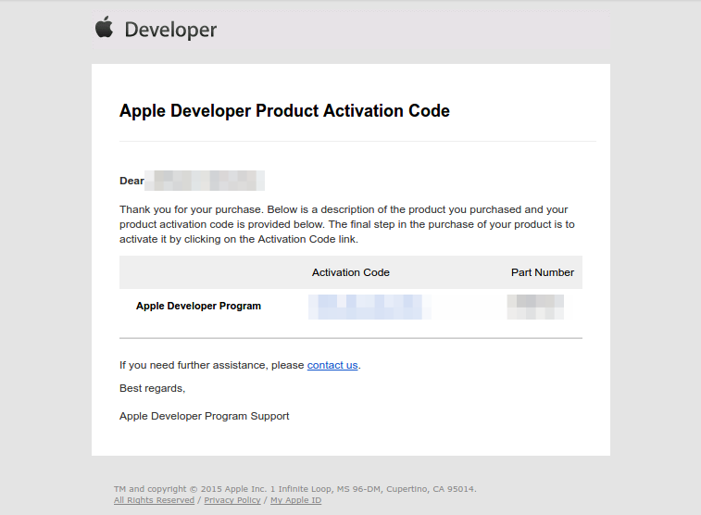
Task: Click the Best regards text
Action: pos(152,388)
